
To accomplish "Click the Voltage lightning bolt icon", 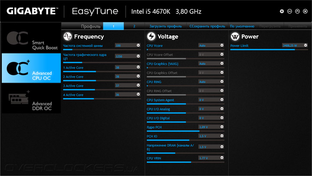I will click(151, 36).
